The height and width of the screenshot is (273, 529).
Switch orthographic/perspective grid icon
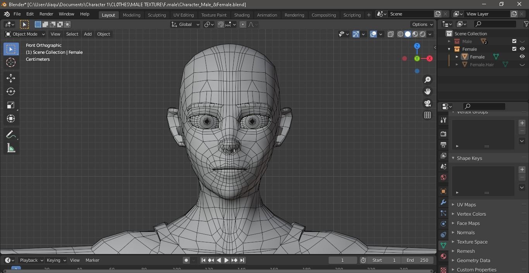[428, 115]
